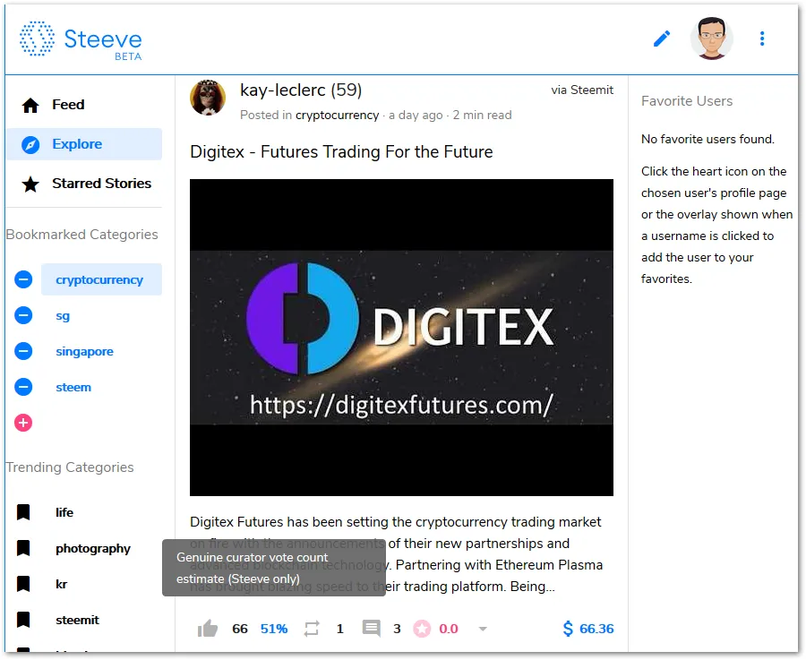Open post title Digitex - Futures Trading
The image size is (806, 660).
coord(341,152)
